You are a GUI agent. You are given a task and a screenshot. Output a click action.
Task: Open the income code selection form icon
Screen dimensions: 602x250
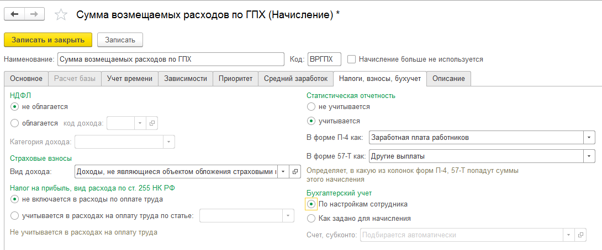tap(152, 123)
